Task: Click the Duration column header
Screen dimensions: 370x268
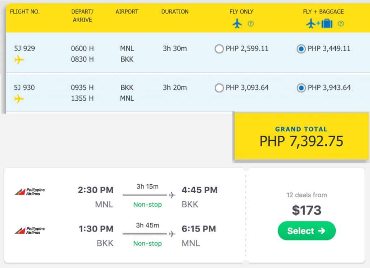Action: 175,12
